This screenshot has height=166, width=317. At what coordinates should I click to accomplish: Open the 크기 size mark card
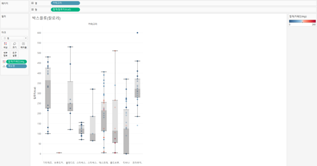click(15, 45)
